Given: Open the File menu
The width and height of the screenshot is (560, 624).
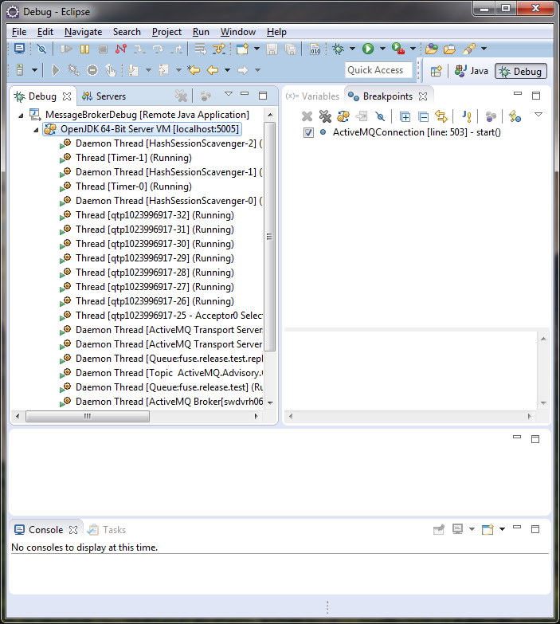Looking at the screenshot, I should pyautogui.click(x=19, y=32).
